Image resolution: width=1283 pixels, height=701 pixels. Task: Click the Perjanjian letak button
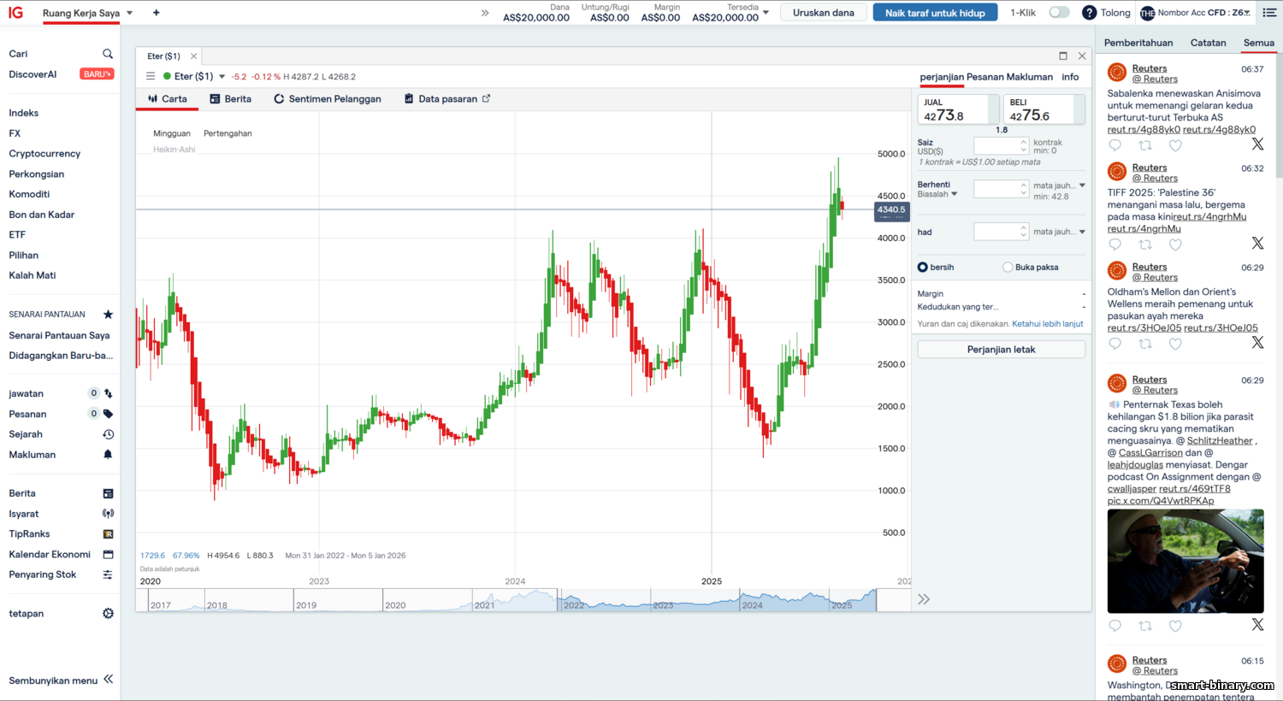(1001, 350)
